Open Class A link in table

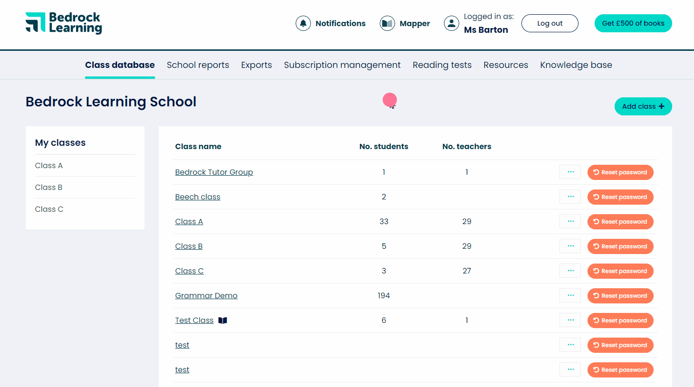(x=189, y=221)
